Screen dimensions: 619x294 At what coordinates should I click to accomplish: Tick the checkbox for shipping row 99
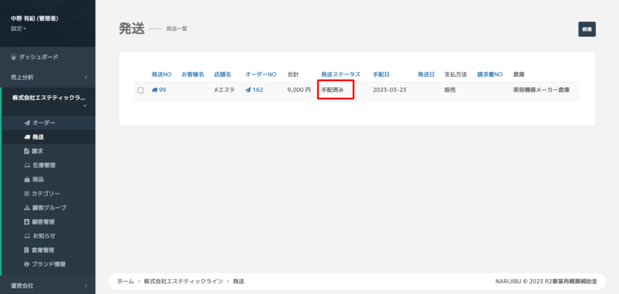coord(140,90)
